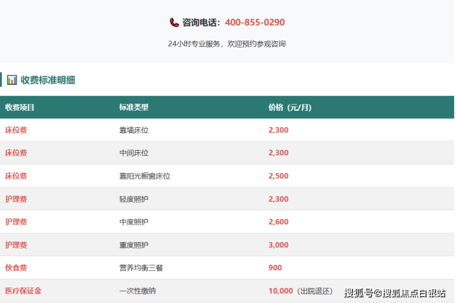Image resolution: width=456 pixels, height=303 pixels.
Task: Click the bar chart icon beside 收费标准明细
Action: coord(12,79)
